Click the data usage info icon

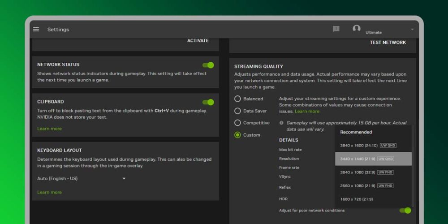pyautogui.click(x=281, y=123)
